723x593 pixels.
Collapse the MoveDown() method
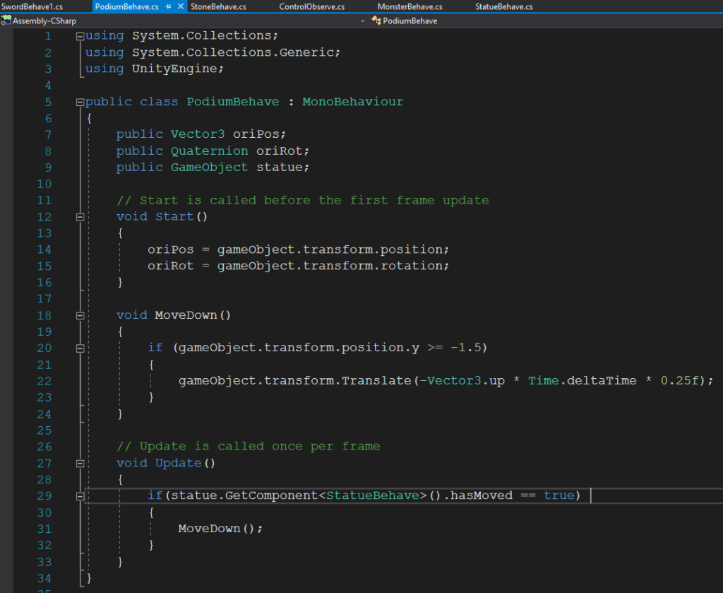[x=80, y=316]
